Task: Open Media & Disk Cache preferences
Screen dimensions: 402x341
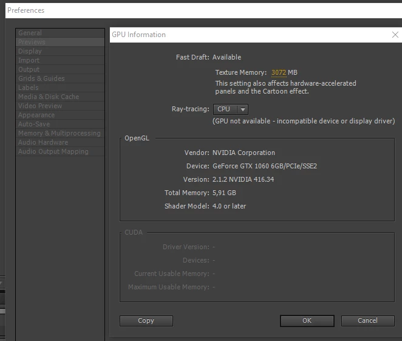Action: pyautogui.click(x=60, y=97)
